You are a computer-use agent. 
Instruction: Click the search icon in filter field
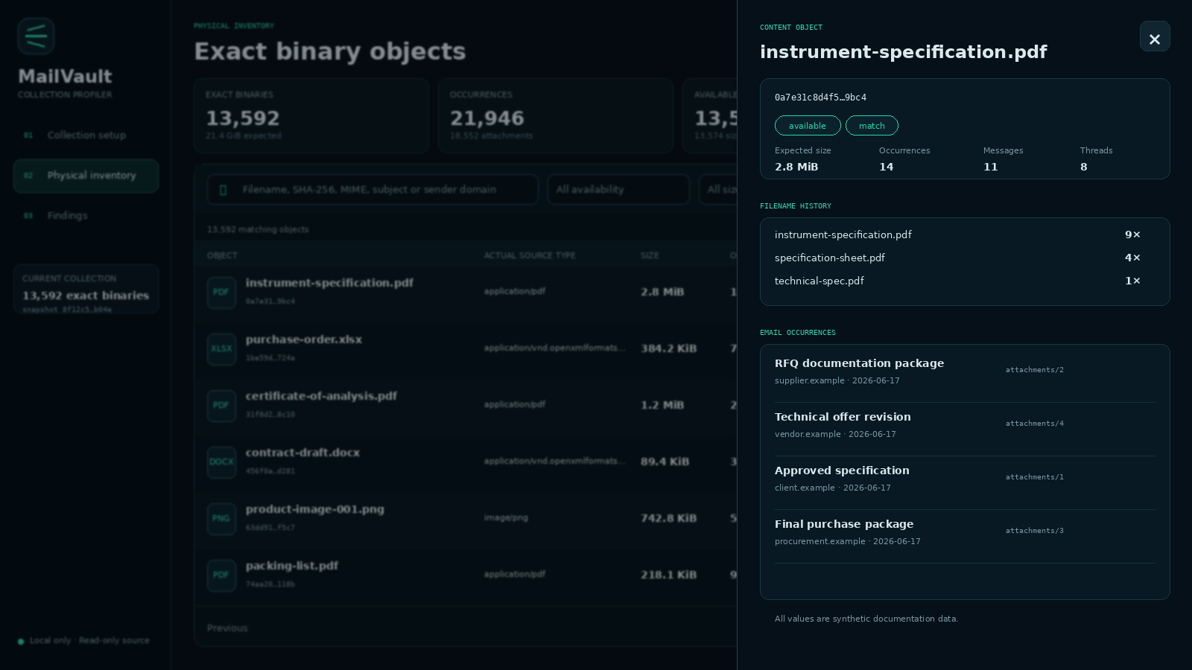pos(223,190)
